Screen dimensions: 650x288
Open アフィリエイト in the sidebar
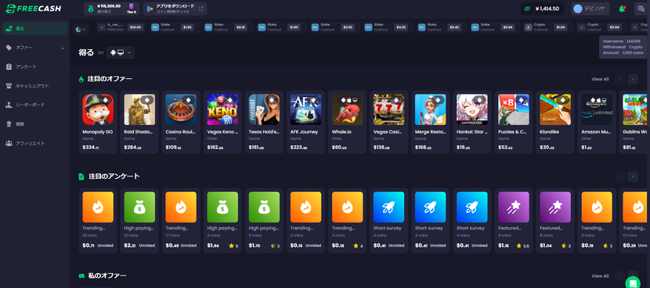[34, 144]
